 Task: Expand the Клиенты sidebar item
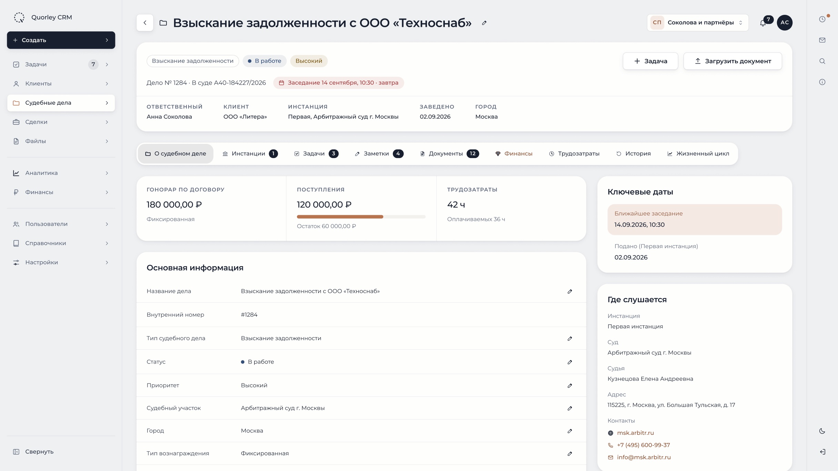[107, 84]
